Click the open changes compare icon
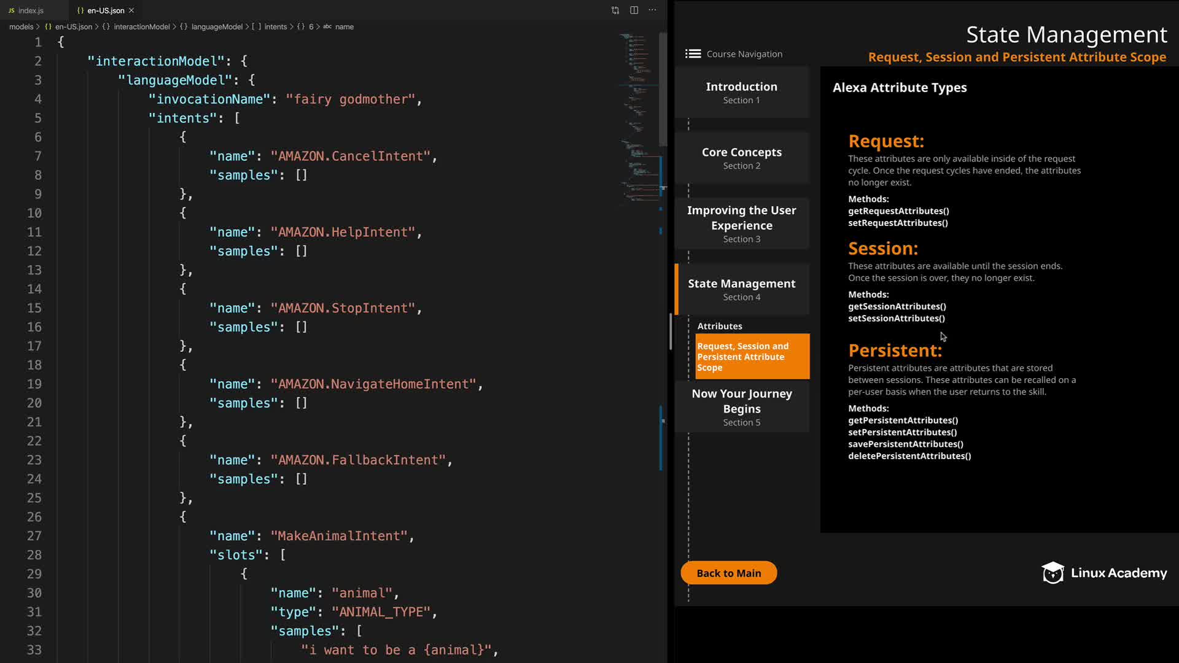This screenshot has height=663, width=1179. [615, 10]
